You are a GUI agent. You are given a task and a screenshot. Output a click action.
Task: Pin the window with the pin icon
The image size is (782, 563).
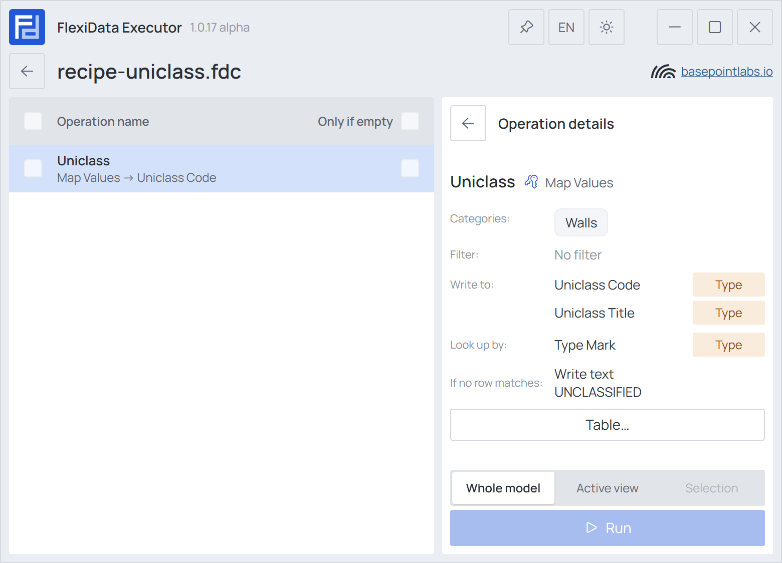point(526,27)
